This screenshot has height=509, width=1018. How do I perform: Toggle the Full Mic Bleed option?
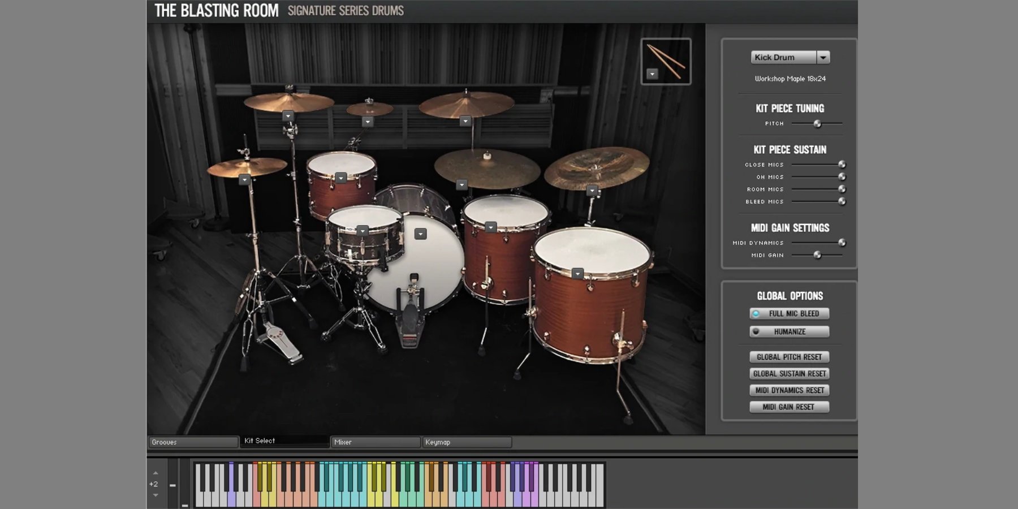point(789,313)
